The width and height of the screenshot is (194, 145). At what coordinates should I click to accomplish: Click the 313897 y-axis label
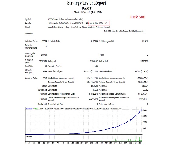coord(145,110)
